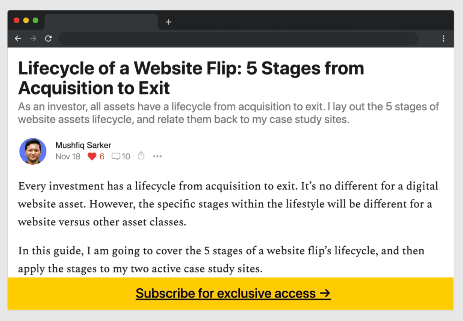This screenshot has width=463, height=321.
Task: Click the red close window button
Action: (17, 20)
